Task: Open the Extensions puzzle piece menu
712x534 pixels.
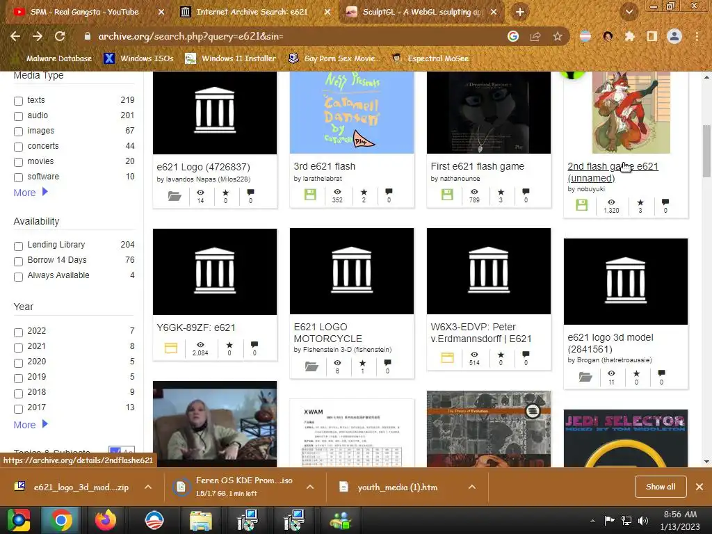Action: point(629,36)
